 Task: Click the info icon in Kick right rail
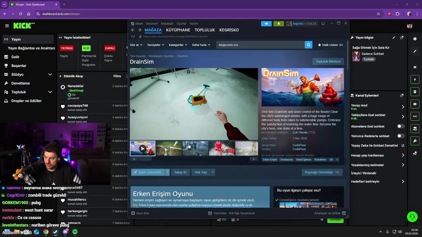[415, 39]
